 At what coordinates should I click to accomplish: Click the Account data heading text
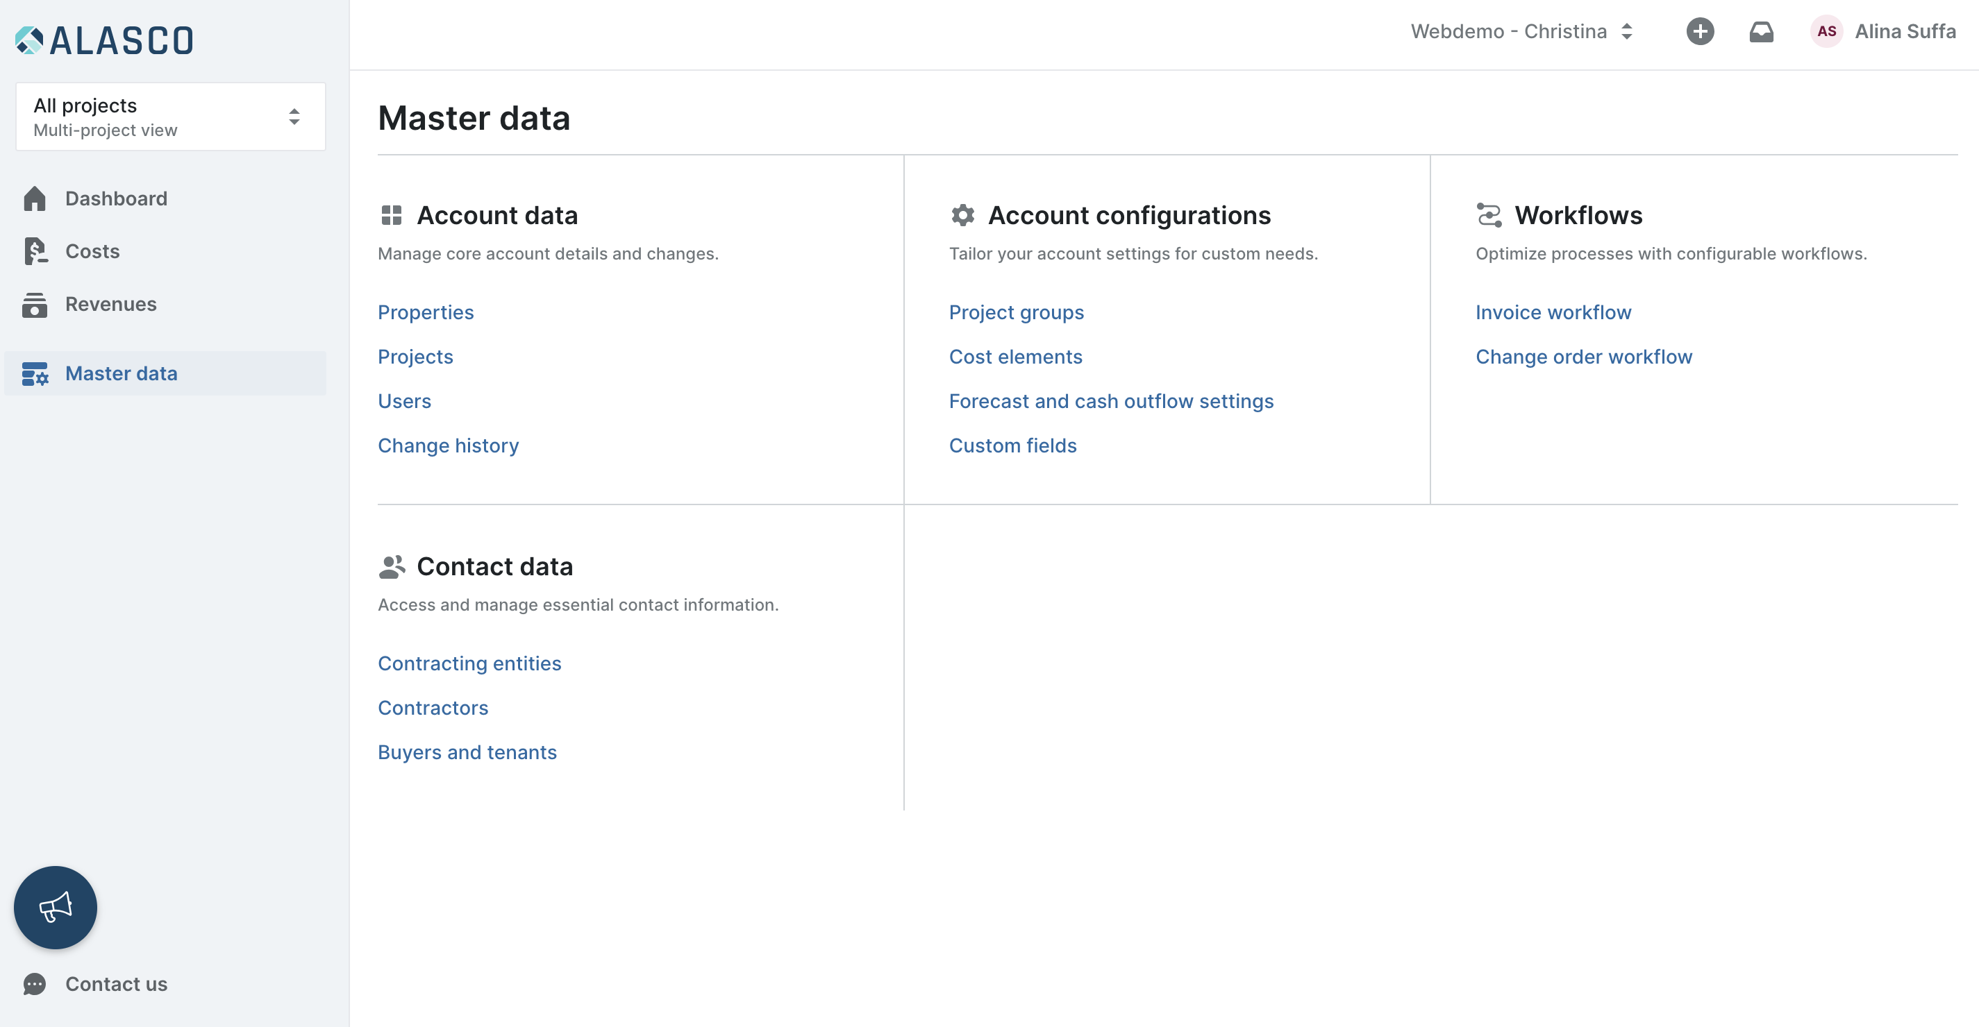(x=498, y=216)
